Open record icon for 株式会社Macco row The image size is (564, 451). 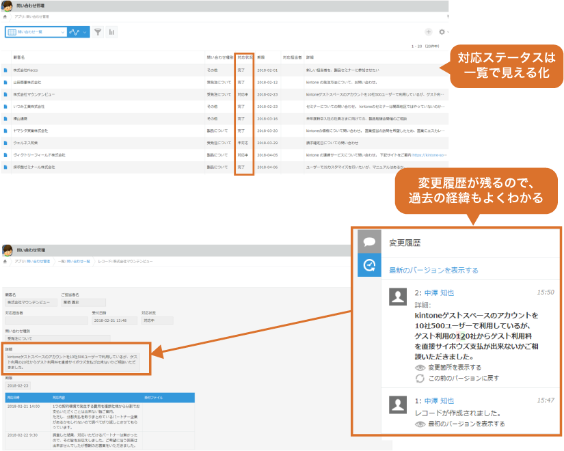point(6,70)
